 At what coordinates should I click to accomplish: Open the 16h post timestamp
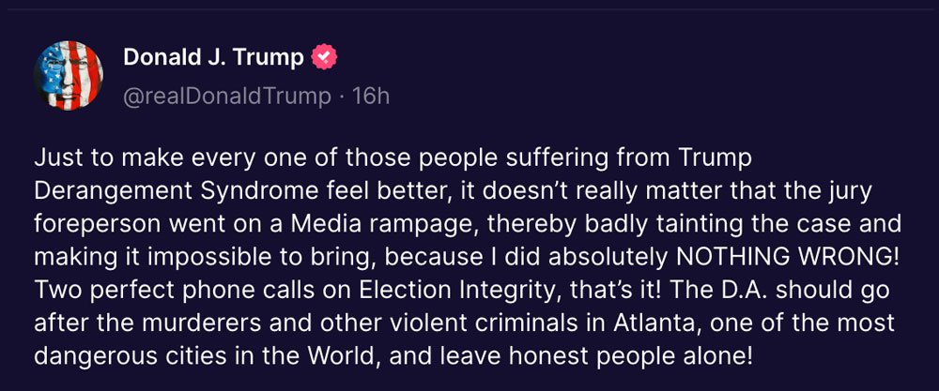tap(371, 97)
